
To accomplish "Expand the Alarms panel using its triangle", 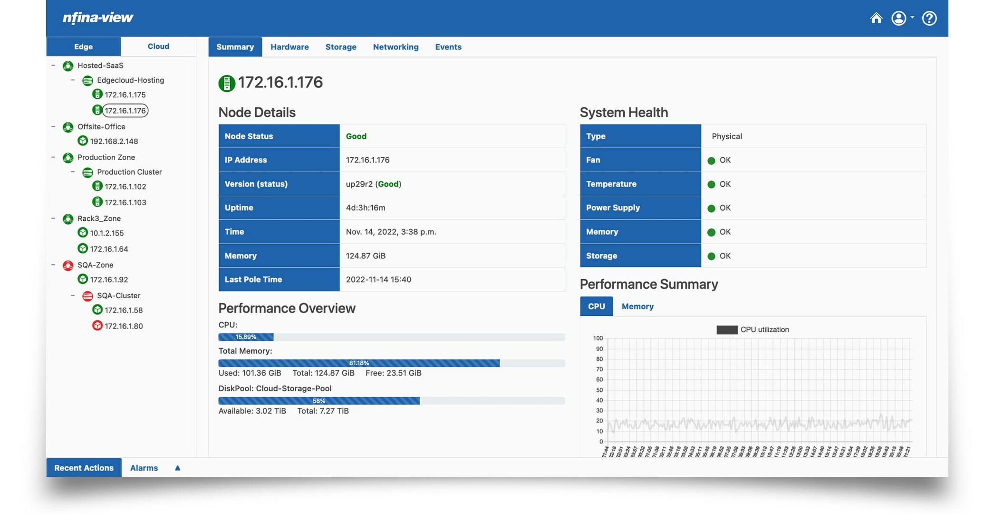I will tap(177, 468).
